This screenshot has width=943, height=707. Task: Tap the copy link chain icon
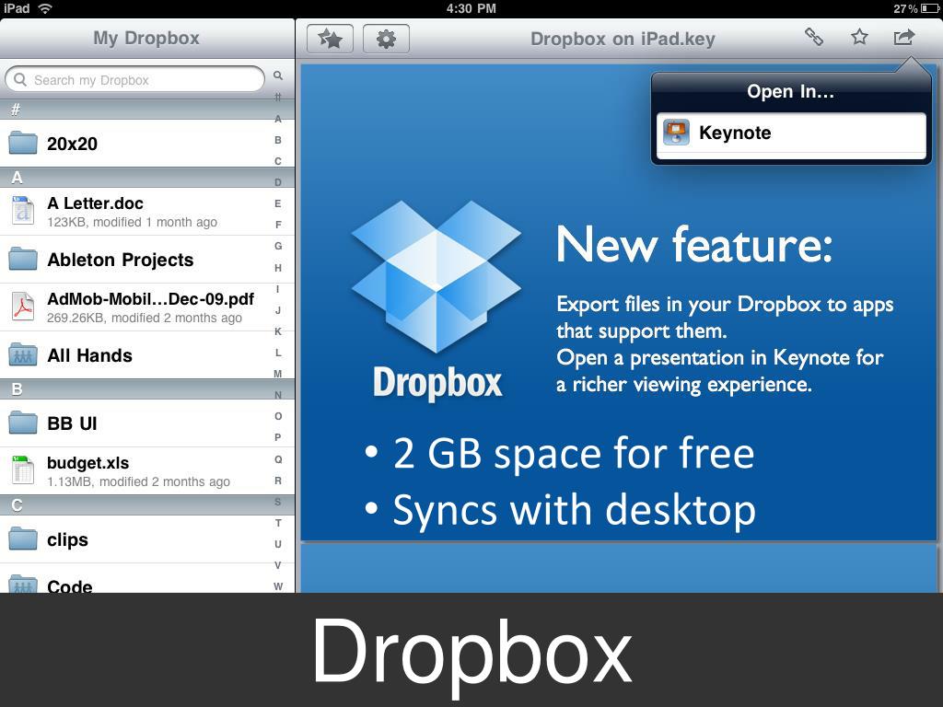(x=814, y=37)
